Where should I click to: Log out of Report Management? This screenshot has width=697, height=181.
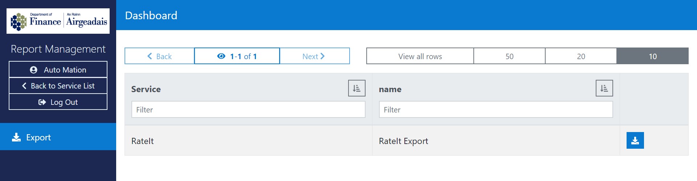pos(58,102)
